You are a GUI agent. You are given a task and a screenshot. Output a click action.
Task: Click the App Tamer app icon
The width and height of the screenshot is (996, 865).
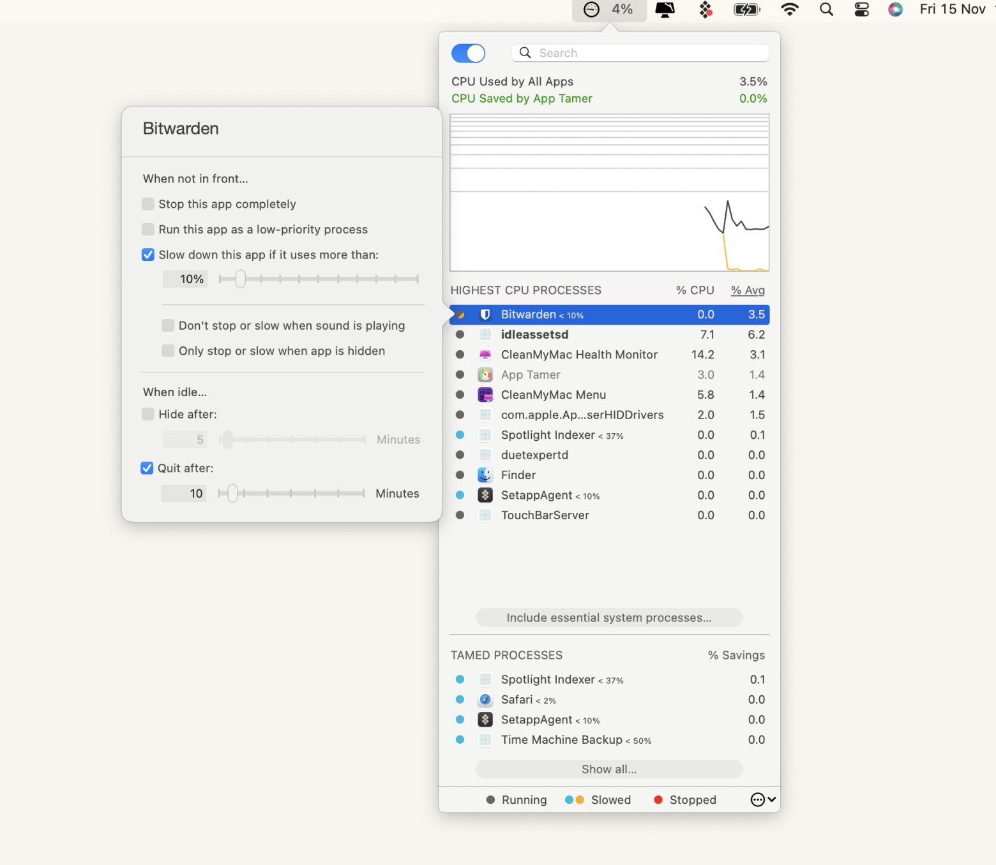(x=485, y=375)
